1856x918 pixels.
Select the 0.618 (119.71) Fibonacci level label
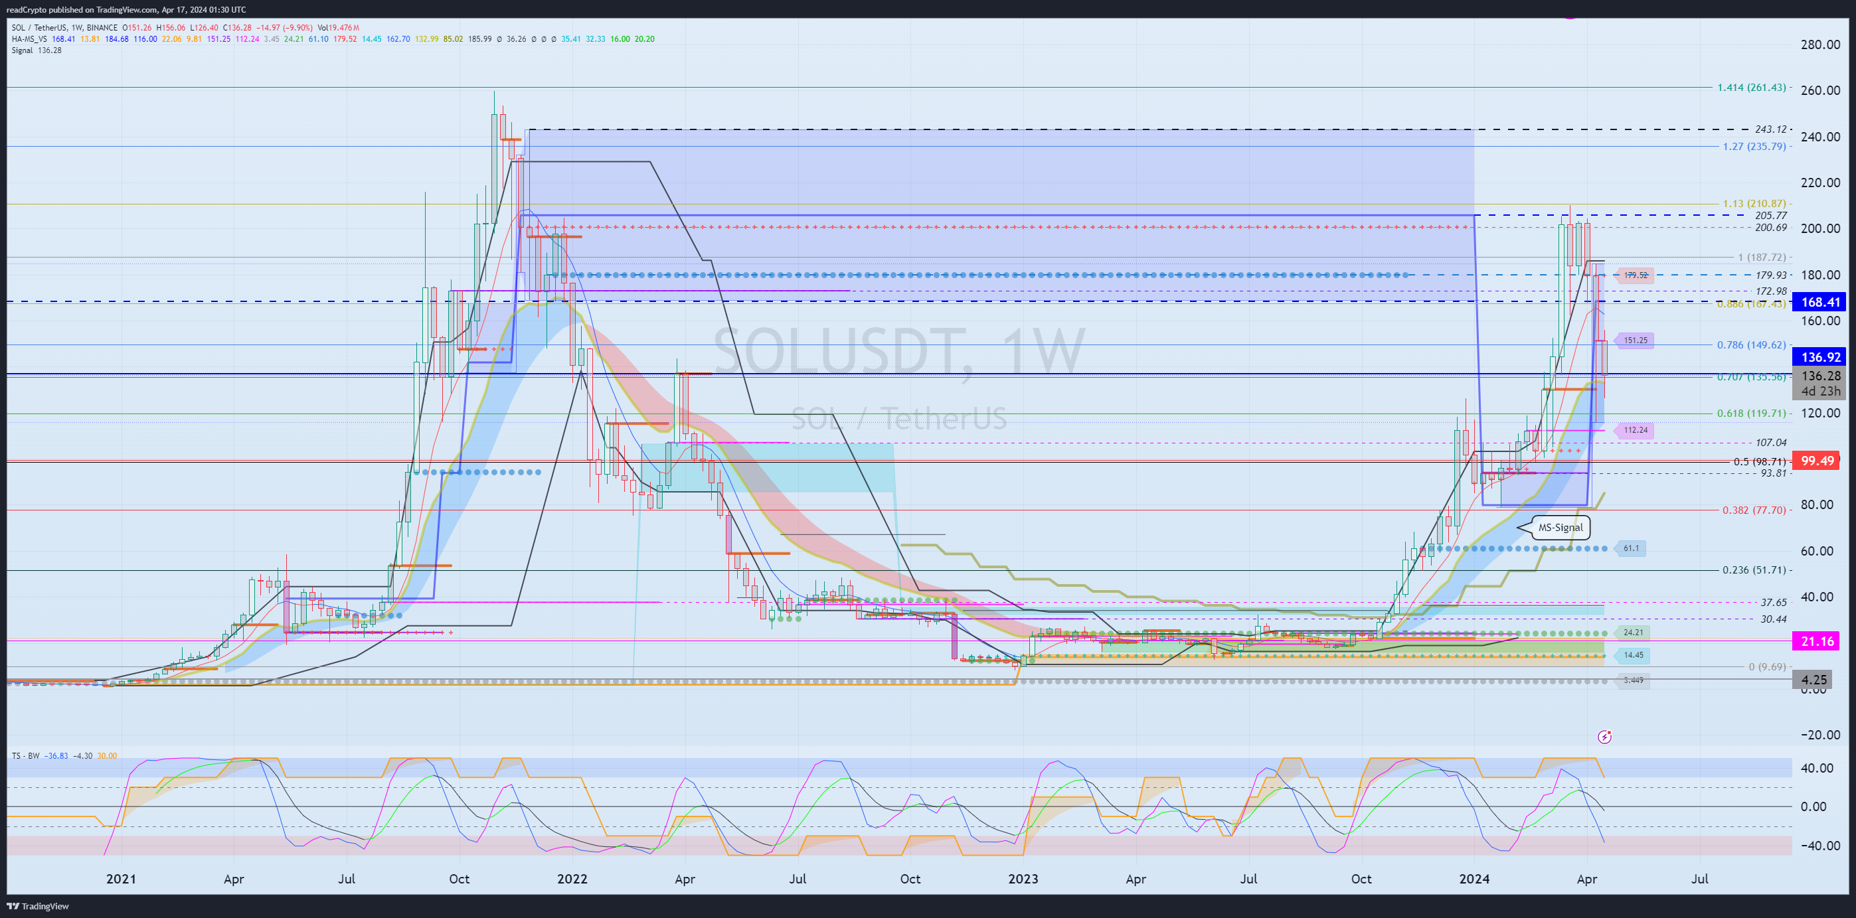(x=1752, y=414)
